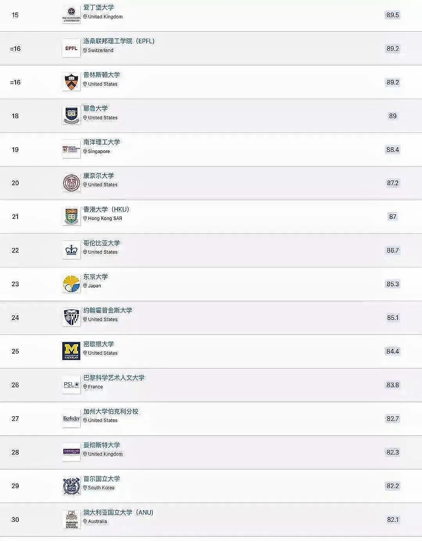The image size is (422, 541).
Task: Open the 南洋理工大学 university link
Action: tap(102, 142)
